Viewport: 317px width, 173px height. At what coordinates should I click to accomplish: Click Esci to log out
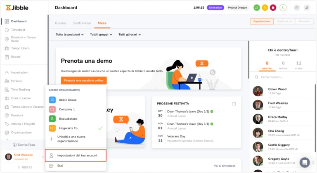tap(60, 166)
